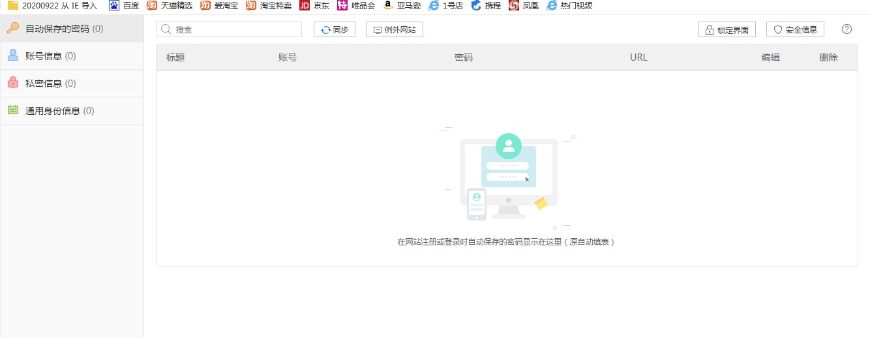Image resolution: width=870 pixels, height=338 pixels.
Task: Open the 爱淘宝 bookmark
Action: point(219,5)
